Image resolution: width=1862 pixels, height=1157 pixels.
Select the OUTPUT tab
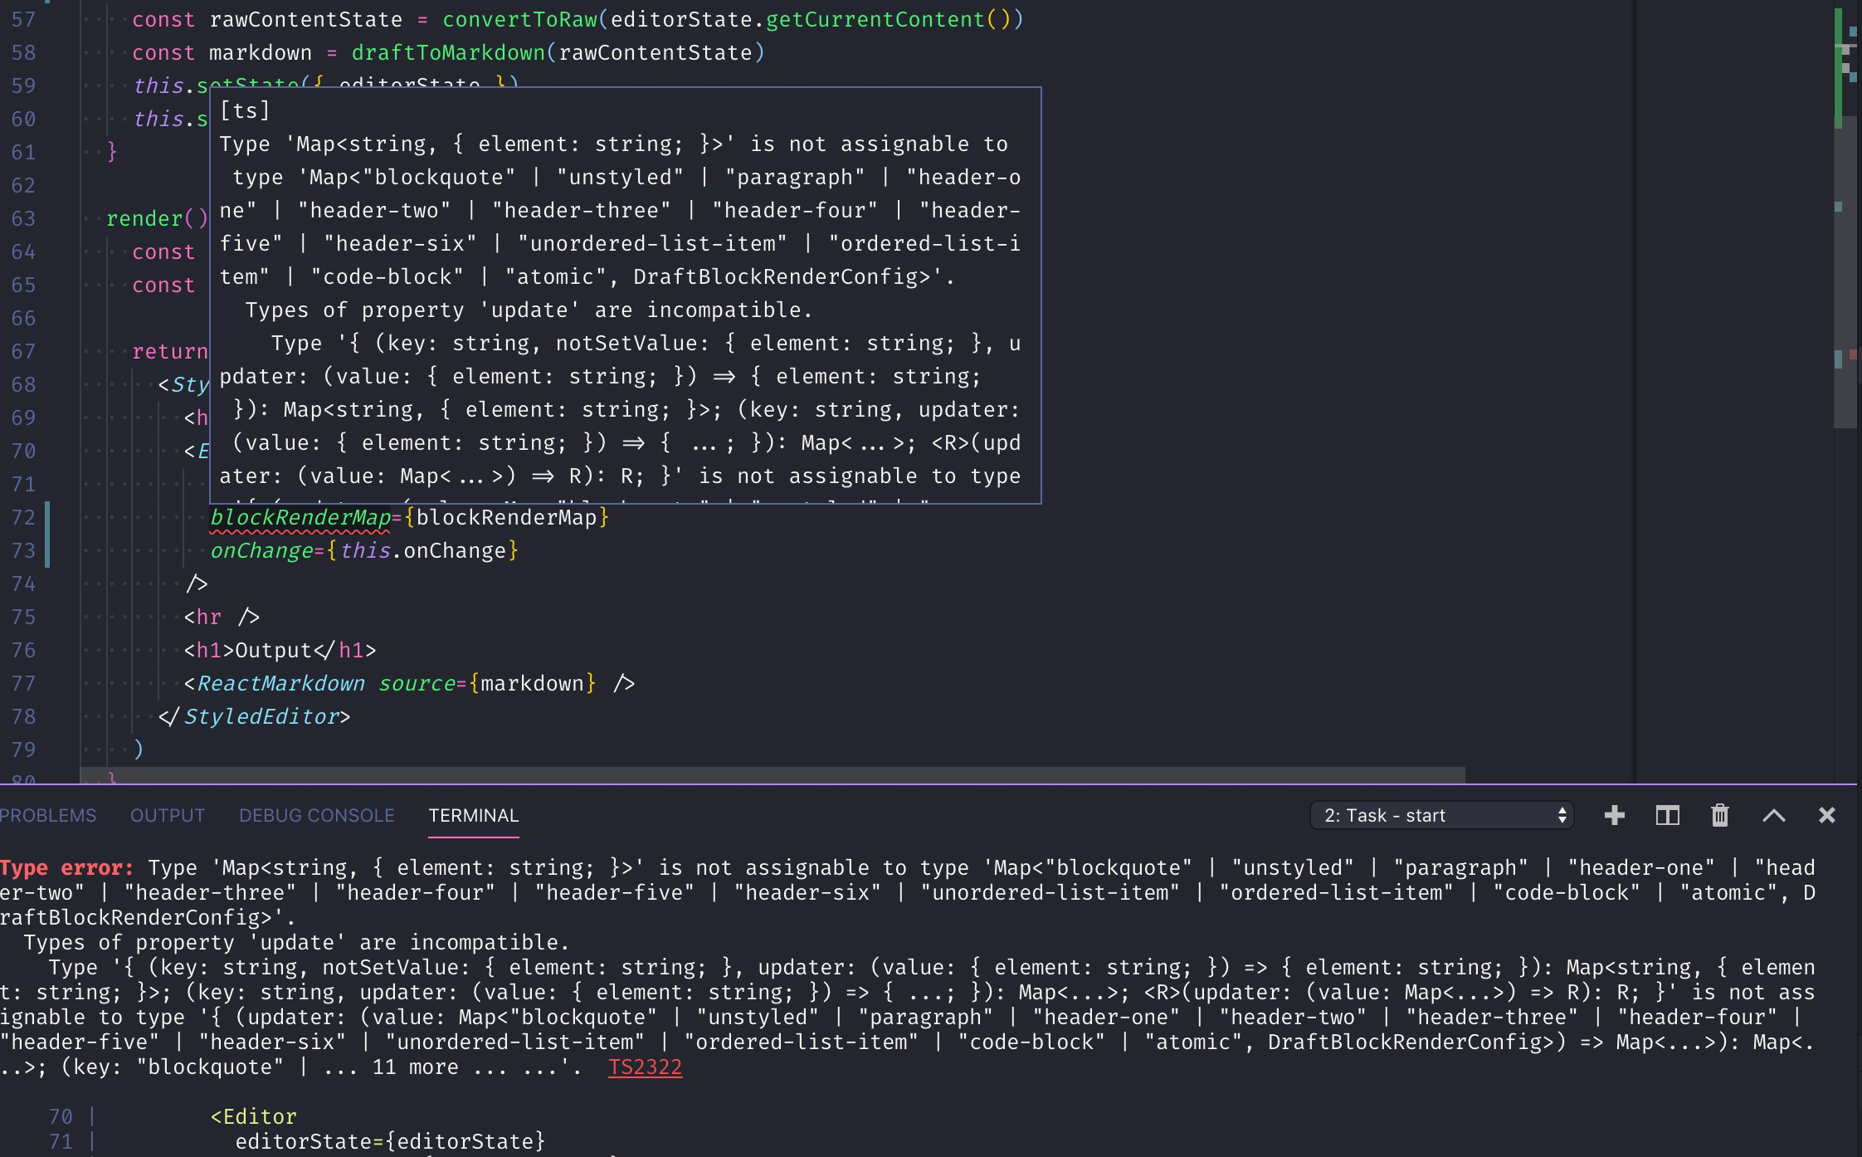[167, 816]
